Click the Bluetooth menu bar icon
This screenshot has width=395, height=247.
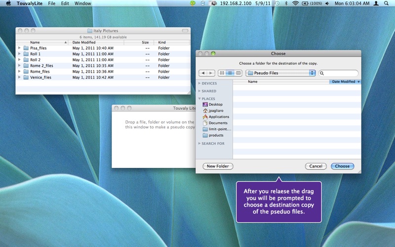click(x=286, y=3)
